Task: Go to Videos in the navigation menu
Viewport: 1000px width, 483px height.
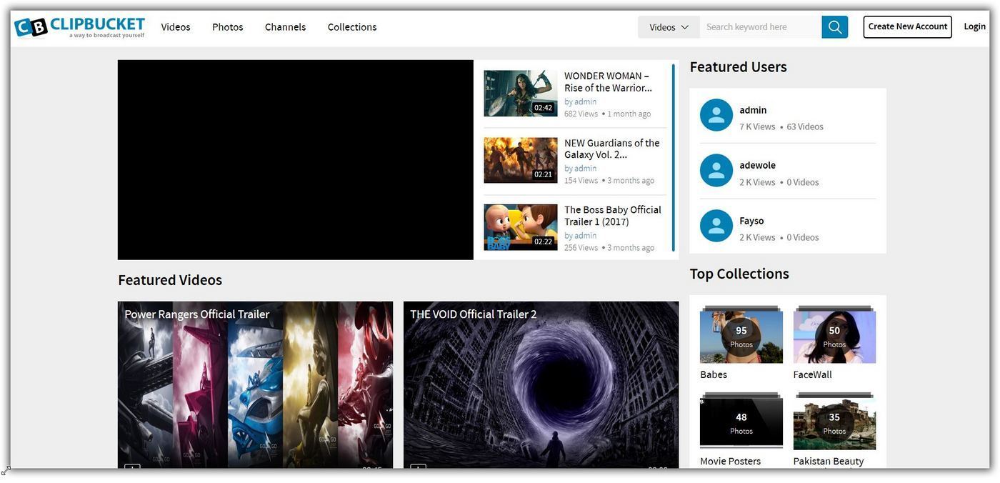Action: 176,27
